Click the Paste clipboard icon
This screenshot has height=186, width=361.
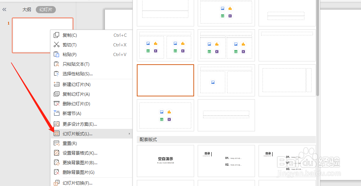tap(57, 54)
